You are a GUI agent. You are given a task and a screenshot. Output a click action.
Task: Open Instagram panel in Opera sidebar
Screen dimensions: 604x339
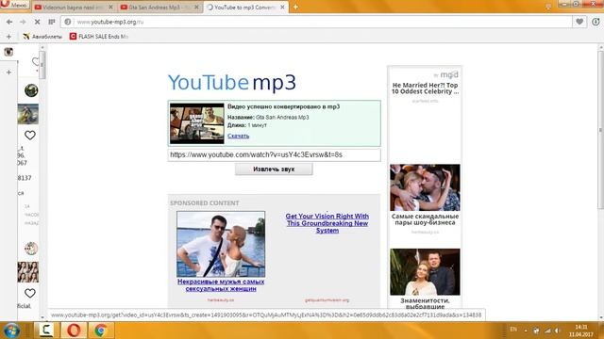point(8,52)
